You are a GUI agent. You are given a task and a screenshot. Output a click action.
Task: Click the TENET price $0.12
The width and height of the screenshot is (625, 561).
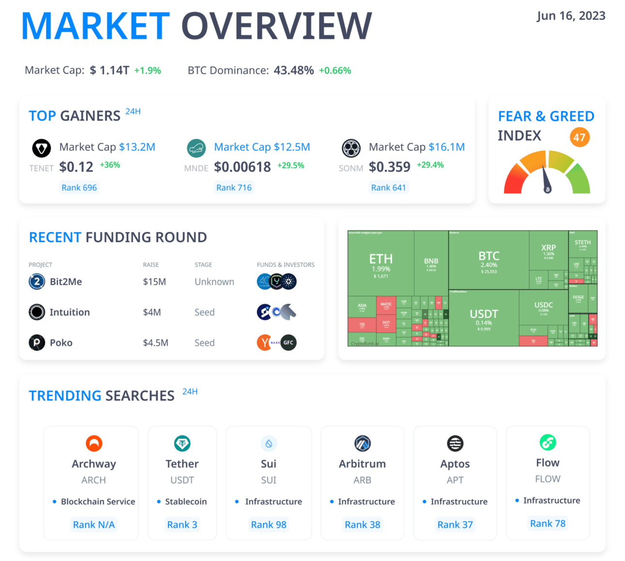[x=76, y=167]
